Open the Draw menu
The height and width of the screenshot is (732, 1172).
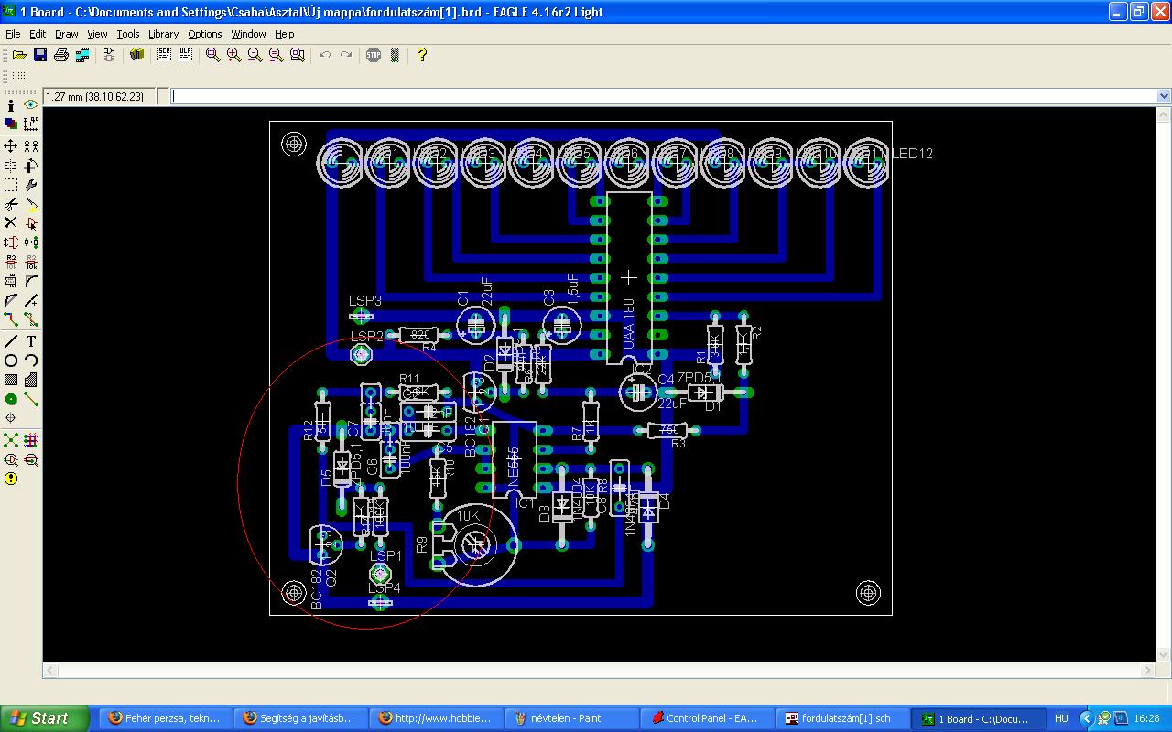tap(66, 34)
